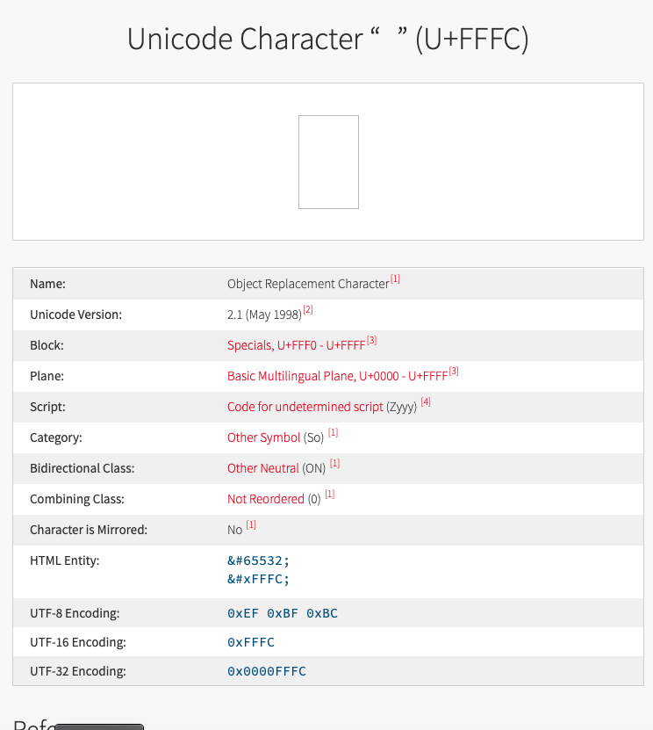Click footnote [1] in the Category row
Image resolution: width=653 pixels, height=730 pixels.
pyautogui.click(x=334, y=433)
